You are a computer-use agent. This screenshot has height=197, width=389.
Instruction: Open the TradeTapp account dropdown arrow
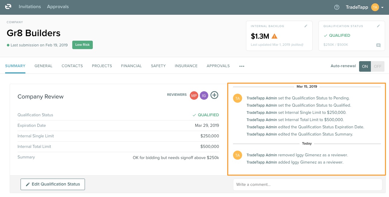[x=382, y=8]
